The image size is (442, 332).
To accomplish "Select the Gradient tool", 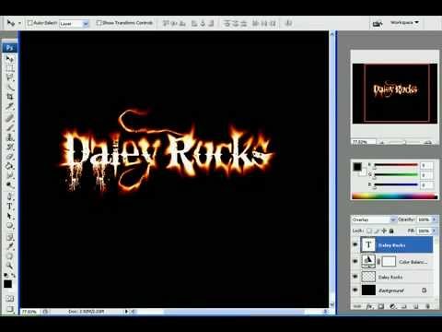I will point(10,166).
